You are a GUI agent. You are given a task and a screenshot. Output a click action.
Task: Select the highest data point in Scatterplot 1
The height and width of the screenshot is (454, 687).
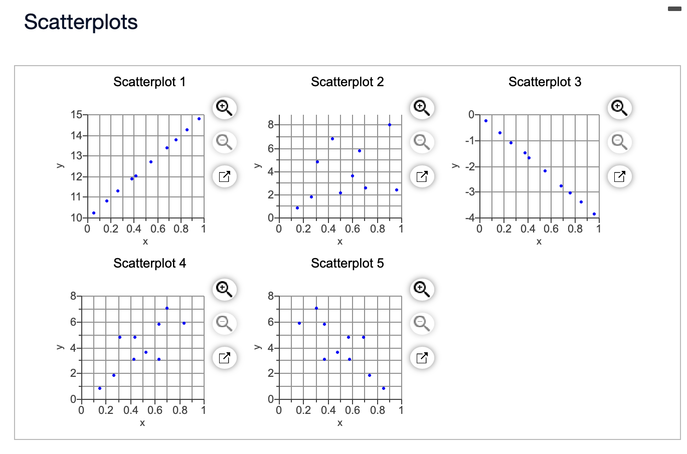(199, 119)
